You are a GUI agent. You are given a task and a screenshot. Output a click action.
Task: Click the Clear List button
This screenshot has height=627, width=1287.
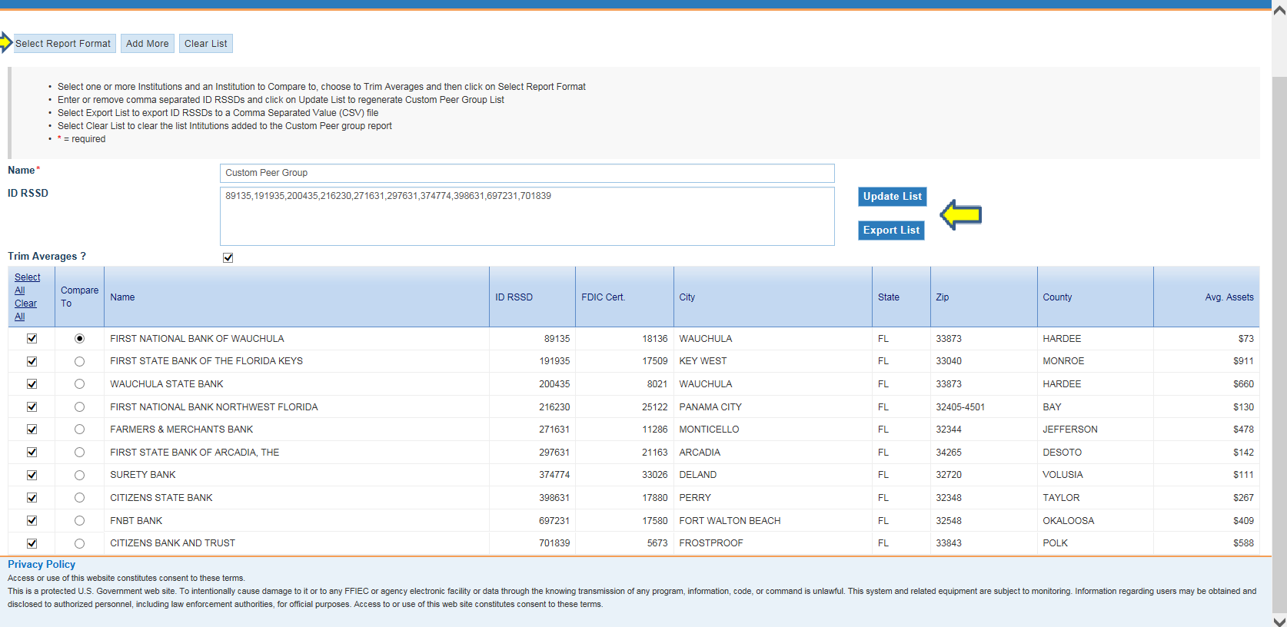(205, 44)
